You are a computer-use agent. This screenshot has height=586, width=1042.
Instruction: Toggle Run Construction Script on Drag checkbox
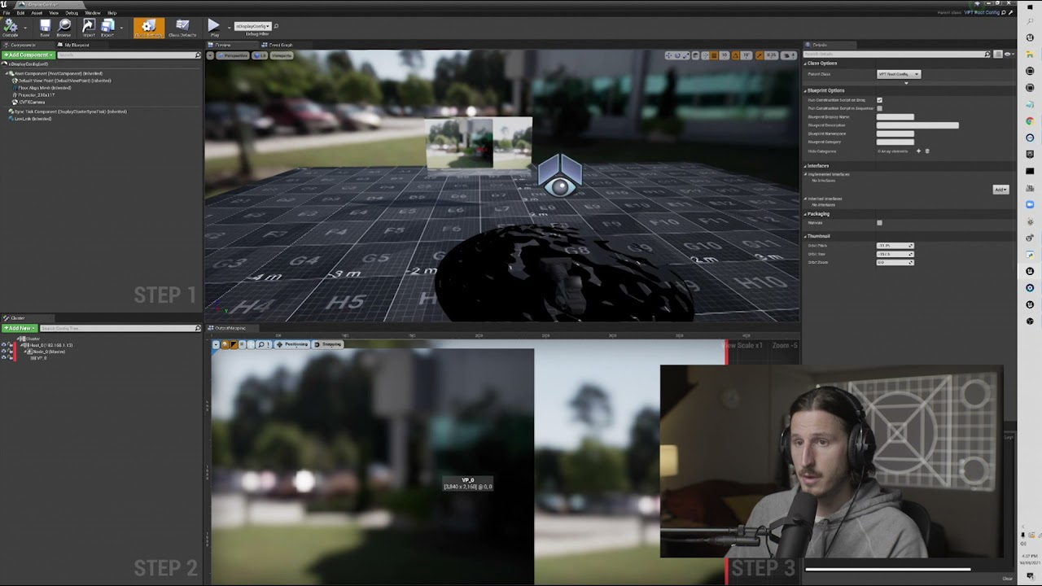pyautogui.click(x=879, y=100)
